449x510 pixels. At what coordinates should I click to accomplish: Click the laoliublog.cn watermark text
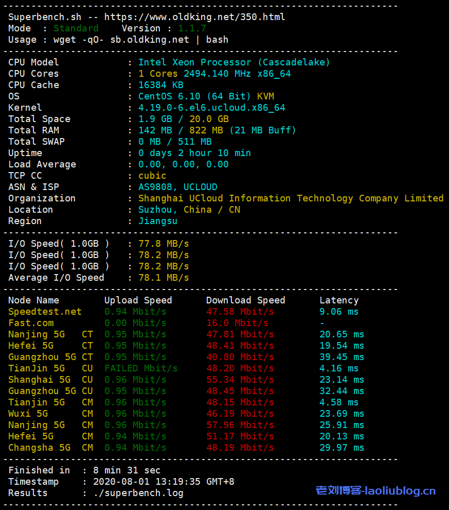tap(375, 491)
